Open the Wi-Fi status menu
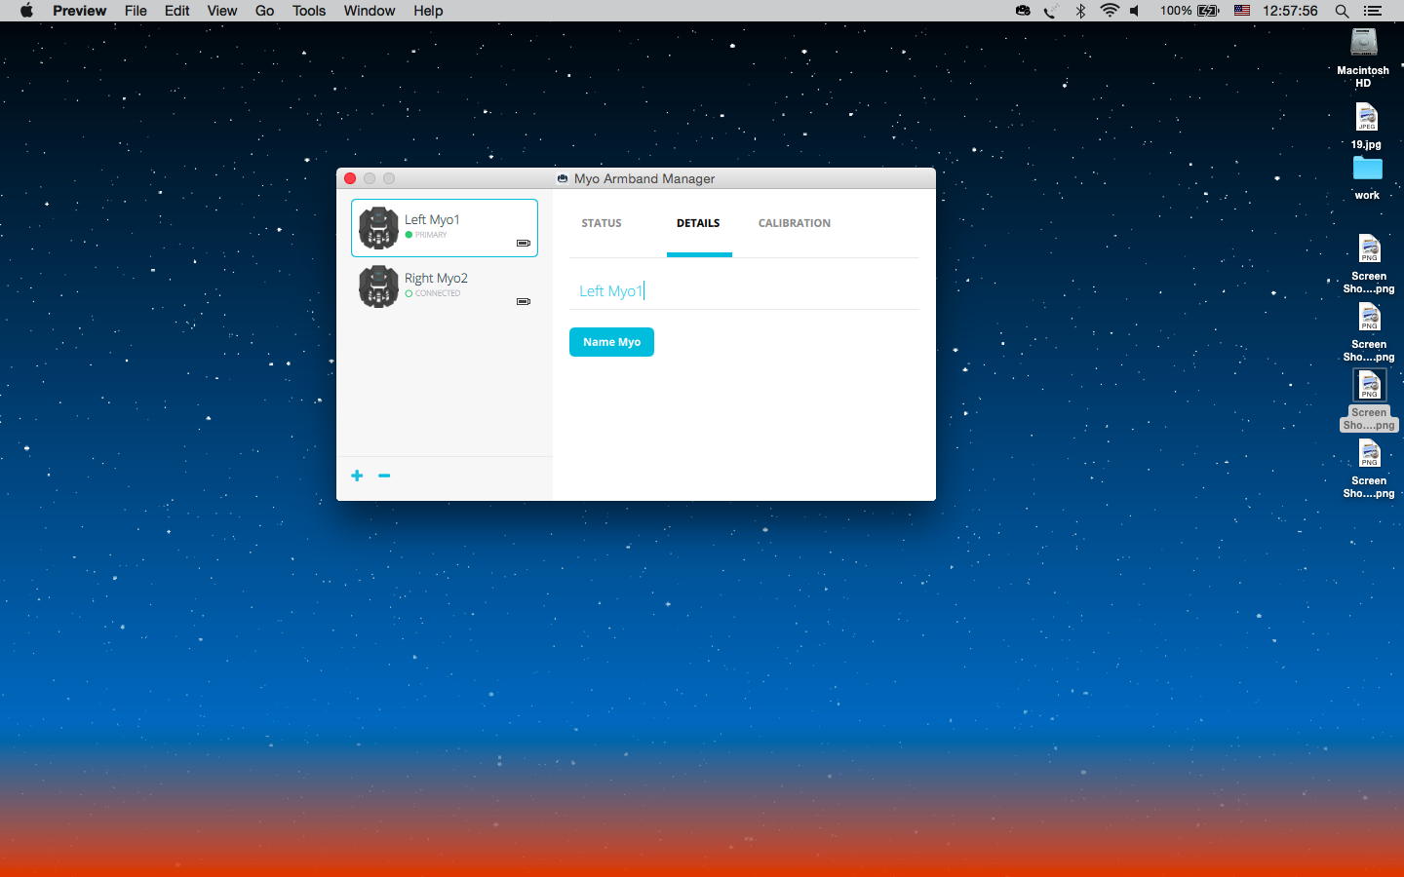Screen dimensions: 1404x877 1110,11
